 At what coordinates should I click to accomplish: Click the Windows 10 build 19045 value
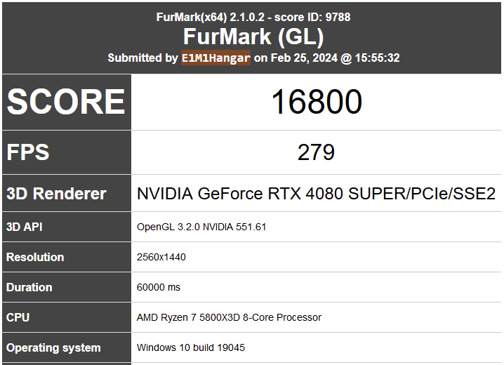(191, 347)
